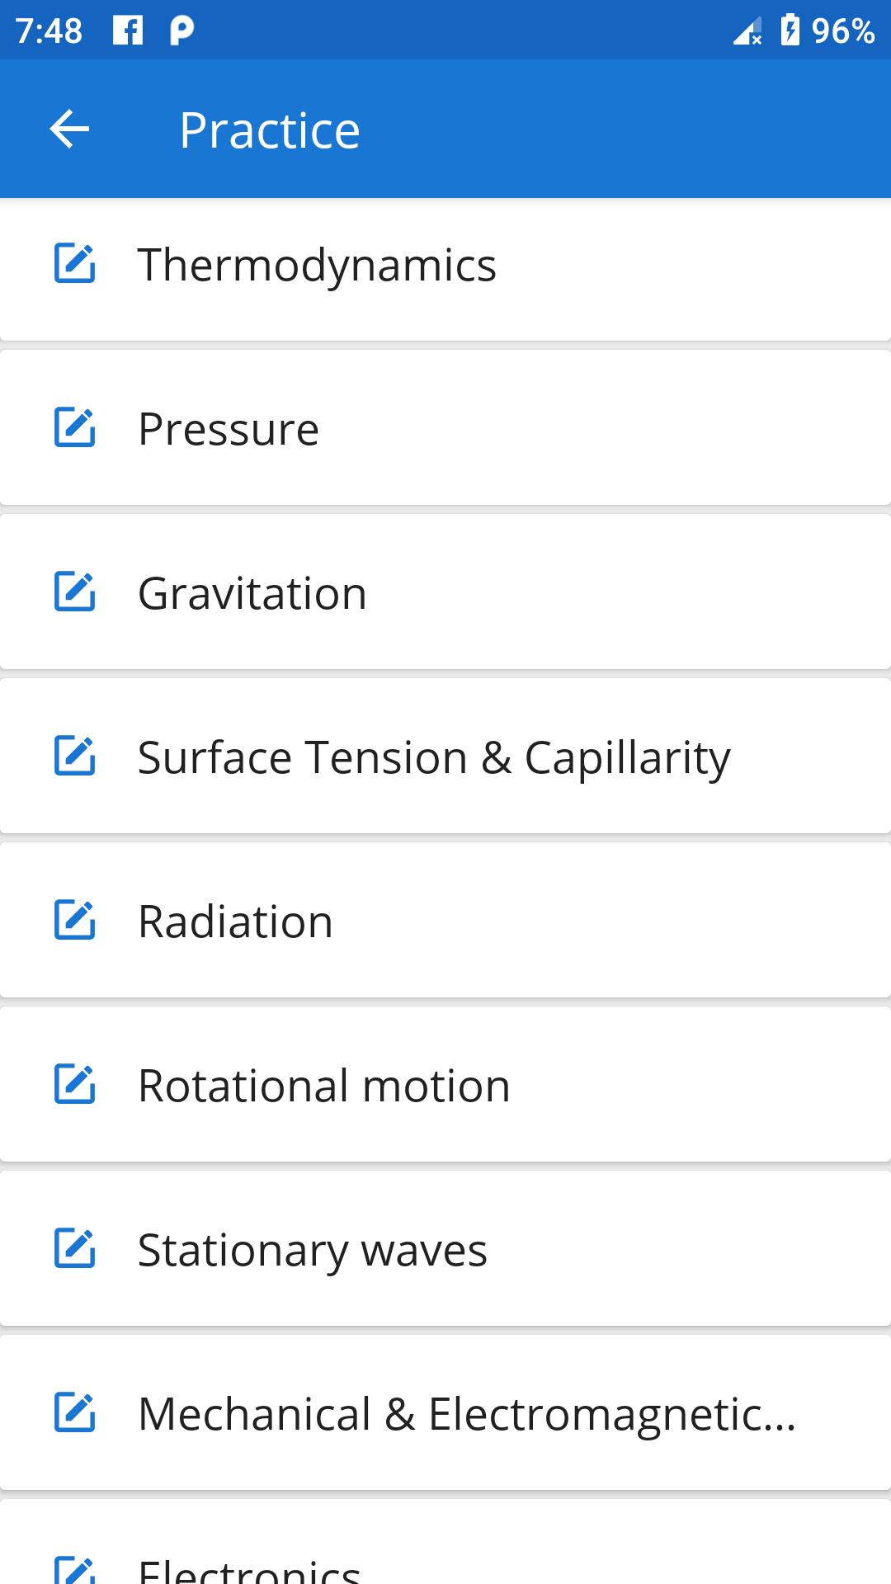
Task: Tap the edit icon next to Pressure
Action: point(75,428)
